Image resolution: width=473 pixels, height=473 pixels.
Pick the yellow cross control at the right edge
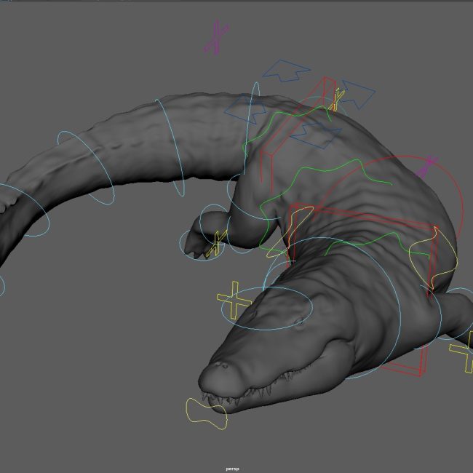click(x=462, y=351)
